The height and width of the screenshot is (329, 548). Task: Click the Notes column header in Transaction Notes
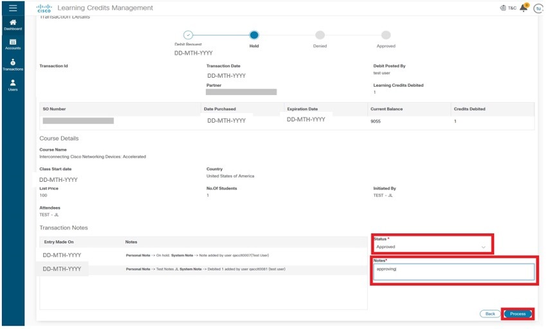131,242
